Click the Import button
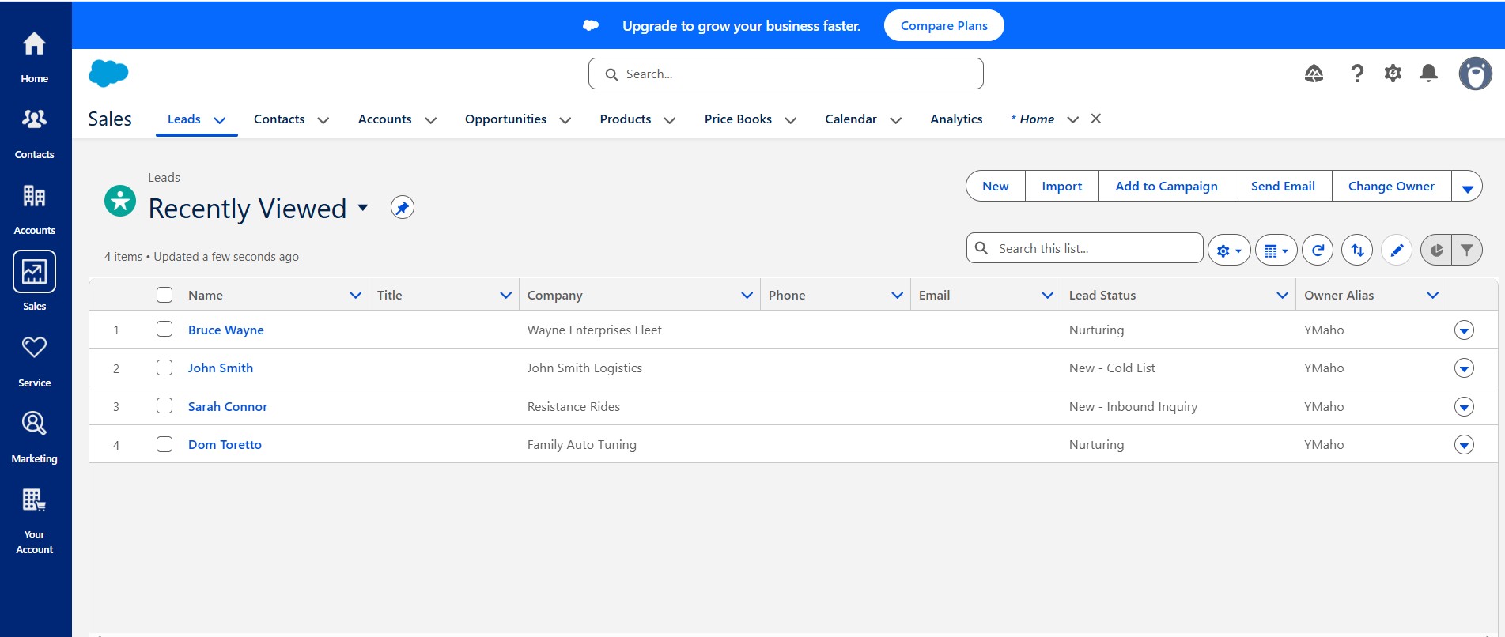This screenshot has height=637, width=1505. pos(1062,187)
